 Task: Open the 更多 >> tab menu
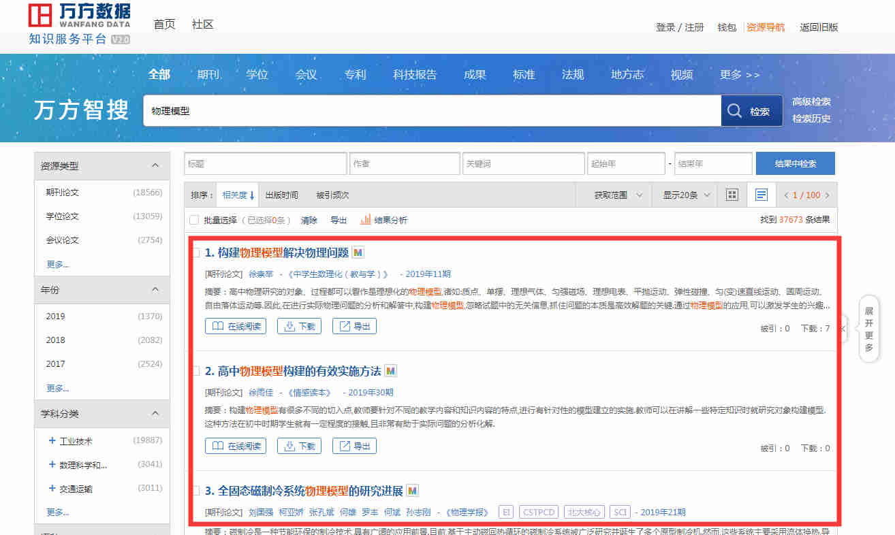740,75
